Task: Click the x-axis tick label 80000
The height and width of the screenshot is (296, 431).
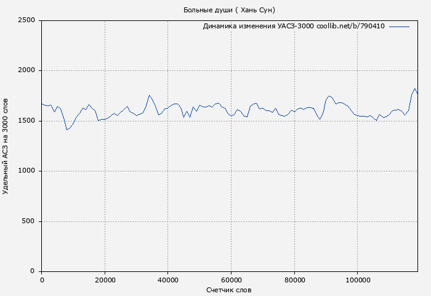Action: (294, 280)
